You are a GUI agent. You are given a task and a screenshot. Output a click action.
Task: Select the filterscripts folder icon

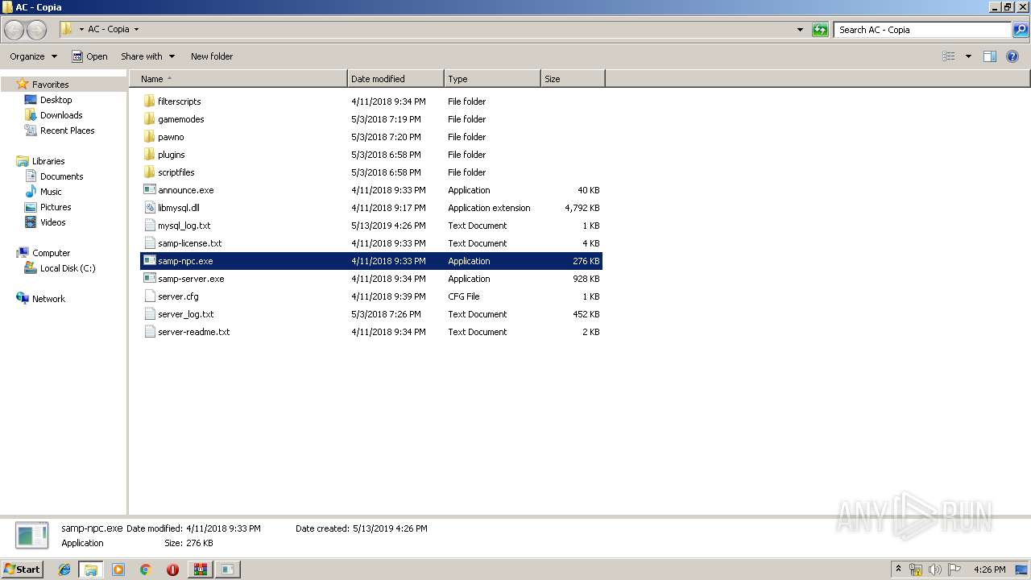pyautogui.click(x=149, y=101)
